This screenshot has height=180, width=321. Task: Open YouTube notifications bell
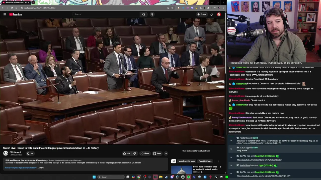coord(211,14)
